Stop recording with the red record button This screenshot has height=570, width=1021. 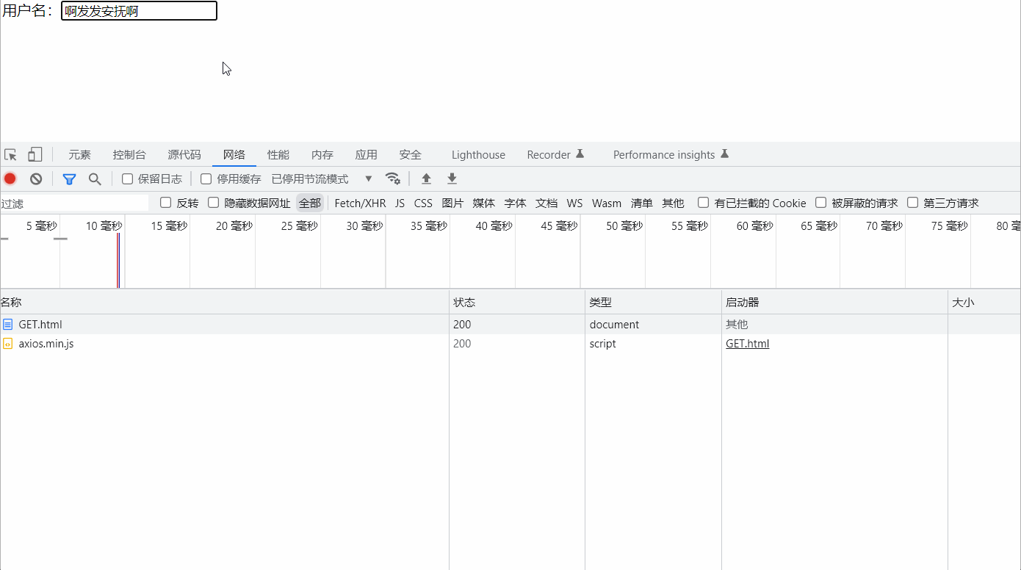click(x=10, y=178)
